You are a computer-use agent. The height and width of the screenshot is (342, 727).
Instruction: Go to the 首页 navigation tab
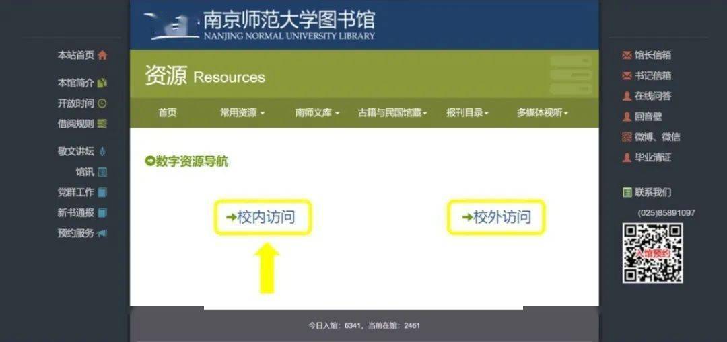[168, 113]
